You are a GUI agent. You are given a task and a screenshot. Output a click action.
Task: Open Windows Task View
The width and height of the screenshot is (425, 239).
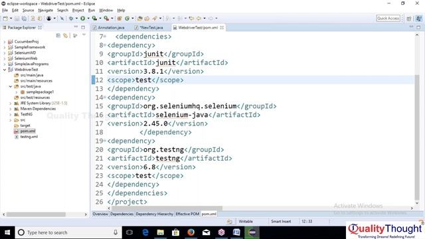(x=129, y=232)
